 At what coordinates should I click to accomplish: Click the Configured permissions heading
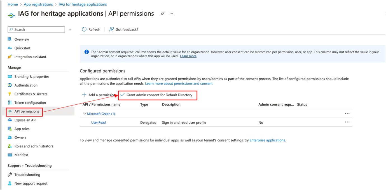(102, 71)
